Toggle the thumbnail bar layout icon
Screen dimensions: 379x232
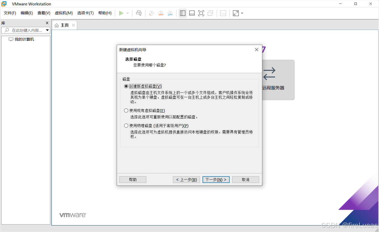[192, 13]
